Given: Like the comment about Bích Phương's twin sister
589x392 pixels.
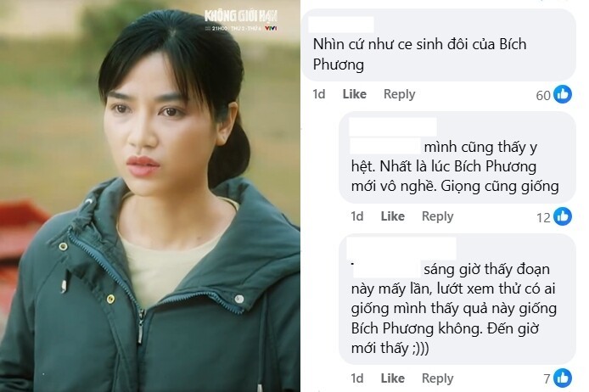Looking at the screenshot, I should click(354, 94).
